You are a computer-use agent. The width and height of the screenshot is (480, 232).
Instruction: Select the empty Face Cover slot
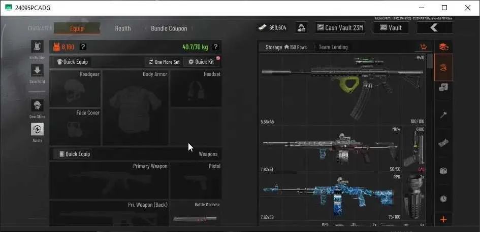(x=75, y=127)
